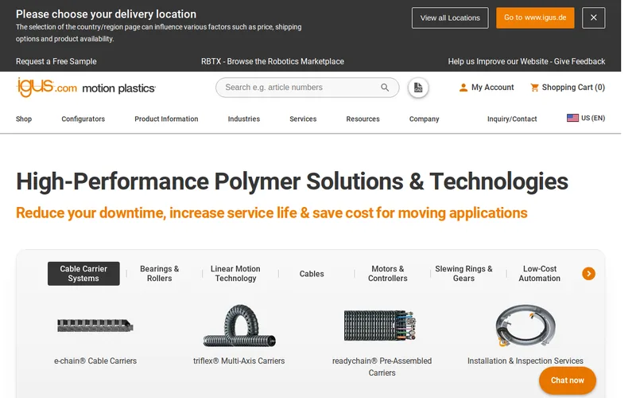Image resolution: width=636 pixels, height=398 pixels.
Task: Click Inquiry/Contact in navigation
Action: [x=512, y=119]
